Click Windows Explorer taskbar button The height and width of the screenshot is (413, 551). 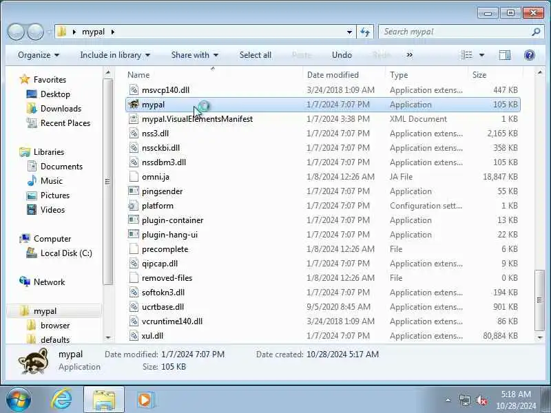coord(104,400)
